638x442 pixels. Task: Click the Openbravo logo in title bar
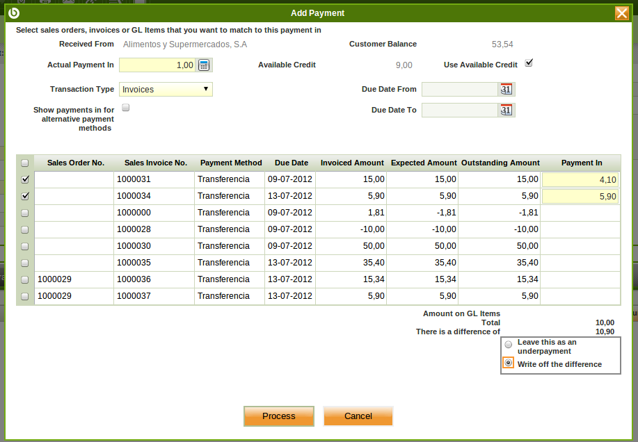pos(13,13)
